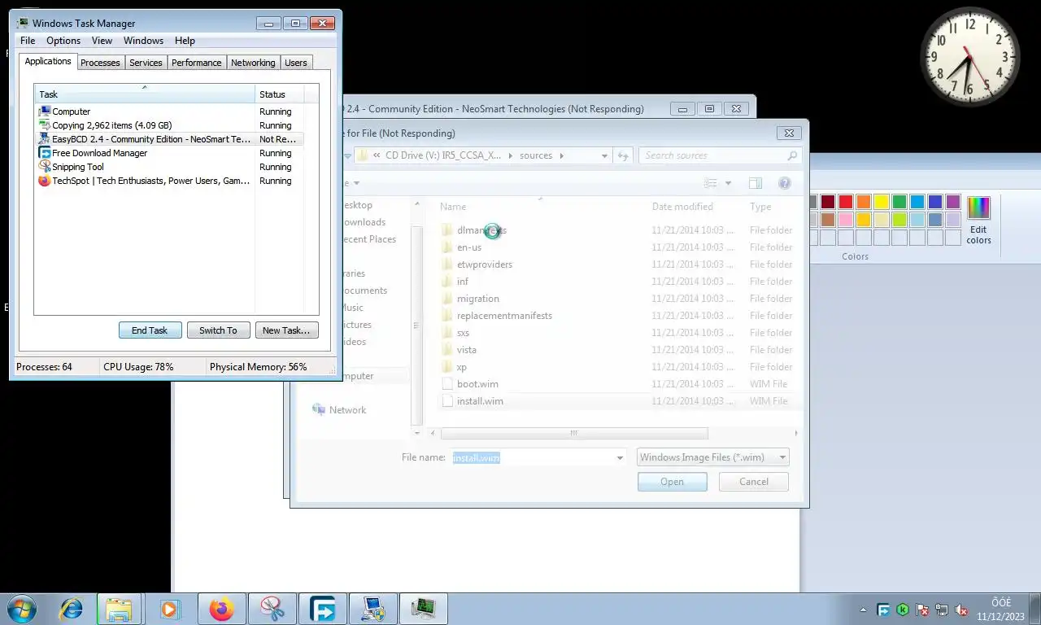The width and height of the screenshot is (1041, 625).
Task: Click the taskbar date 11/12/2023
Action: (1000, 616)
